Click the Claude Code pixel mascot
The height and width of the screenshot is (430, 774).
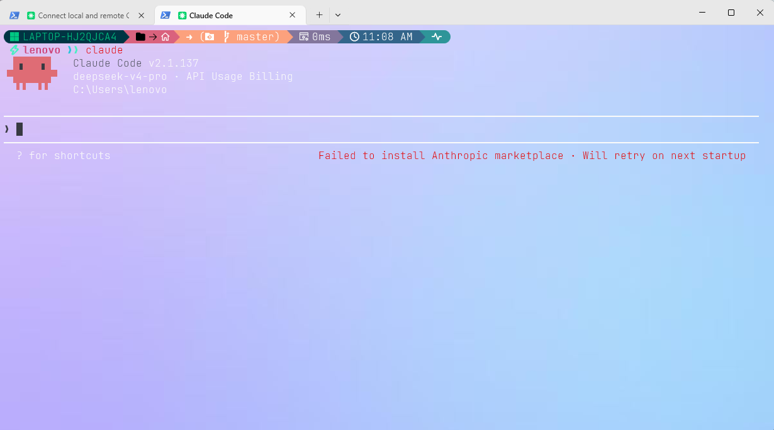(x=32, y=73)
